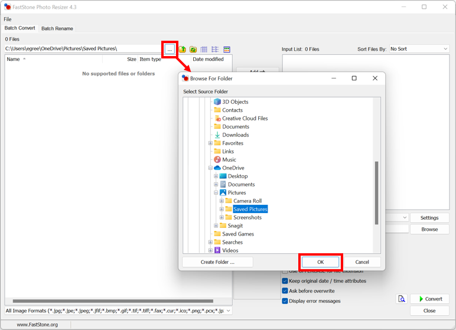The height and width of the screenshot is (330, 456).
Task: Expand the Screenshots folder node
Action: [222, 217]
